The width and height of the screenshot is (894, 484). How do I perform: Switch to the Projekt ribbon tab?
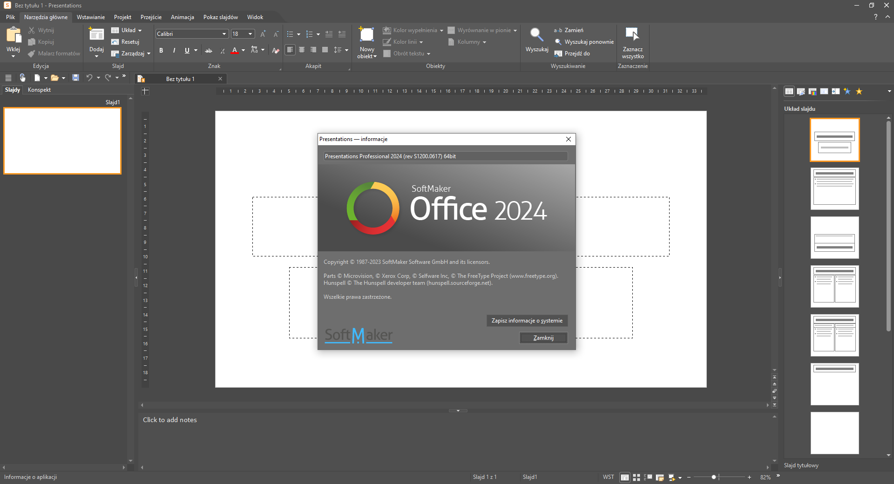[122, 17]
